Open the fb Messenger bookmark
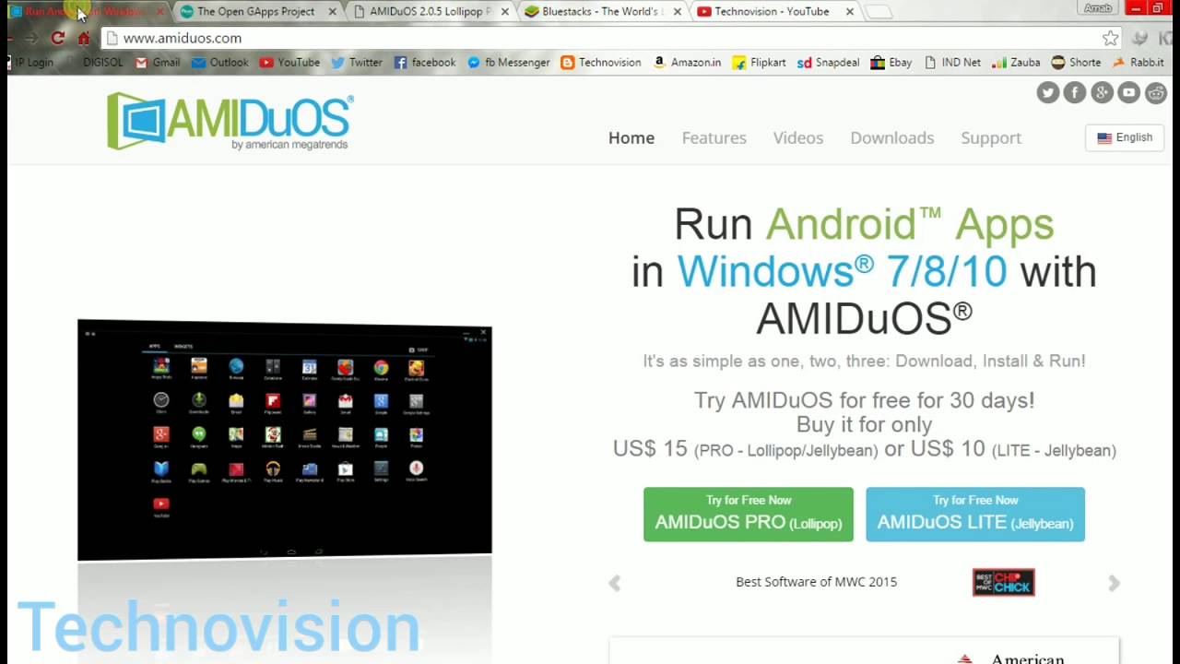Screen dimensions: 1180x664 (x=508, y=62)
